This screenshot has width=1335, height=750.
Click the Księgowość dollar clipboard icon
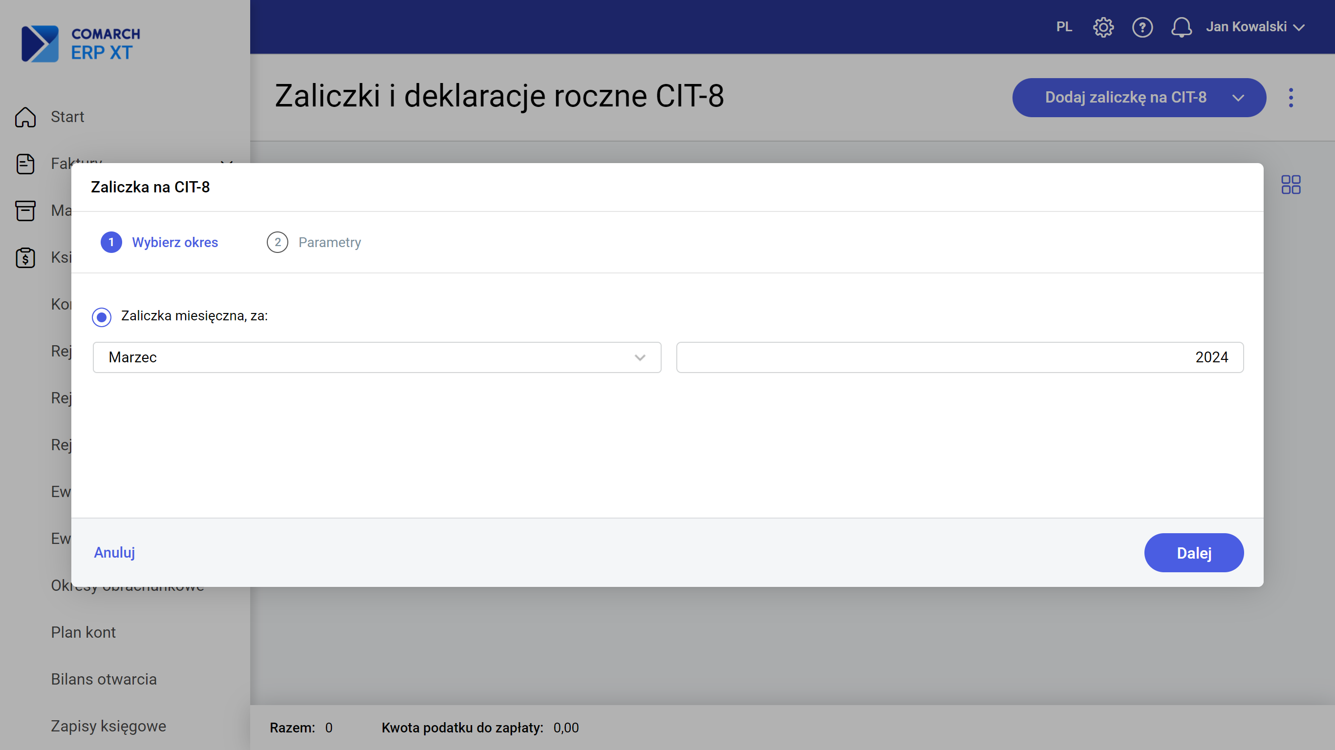25,257
